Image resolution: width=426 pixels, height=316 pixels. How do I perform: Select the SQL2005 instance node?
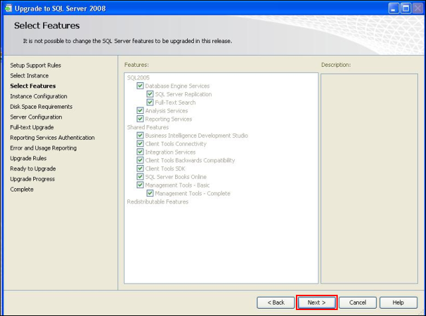tap(138, 78)
